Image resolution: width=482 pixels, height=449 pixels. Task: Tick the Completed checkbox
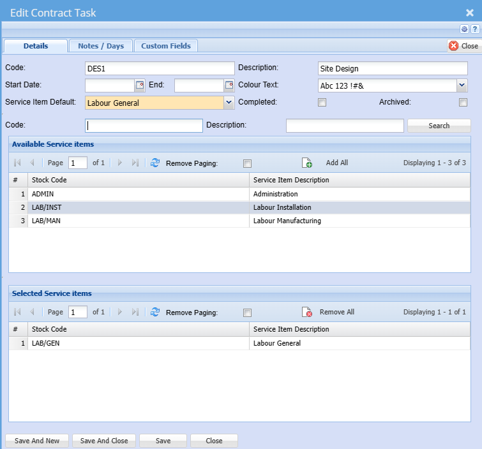(322, 103)
